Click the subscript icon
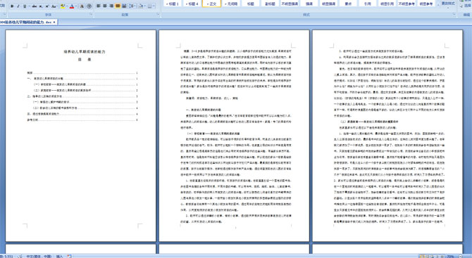The height and width of the screenshot is (258, 472). coord(41,6)
